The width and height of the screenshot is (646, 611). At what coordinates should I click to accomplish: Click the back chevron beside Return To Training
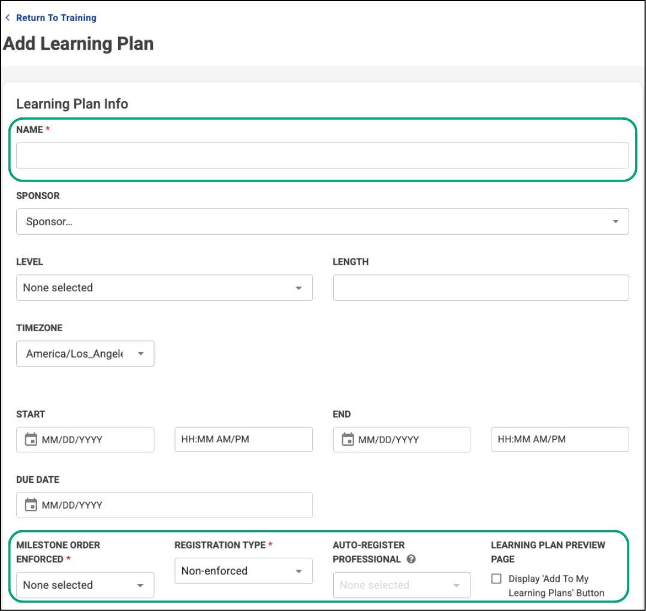8,18
